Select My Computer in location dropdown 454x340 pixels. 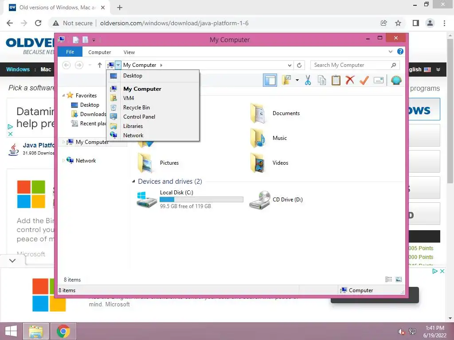pyautogui.click(x=153, y=89)
